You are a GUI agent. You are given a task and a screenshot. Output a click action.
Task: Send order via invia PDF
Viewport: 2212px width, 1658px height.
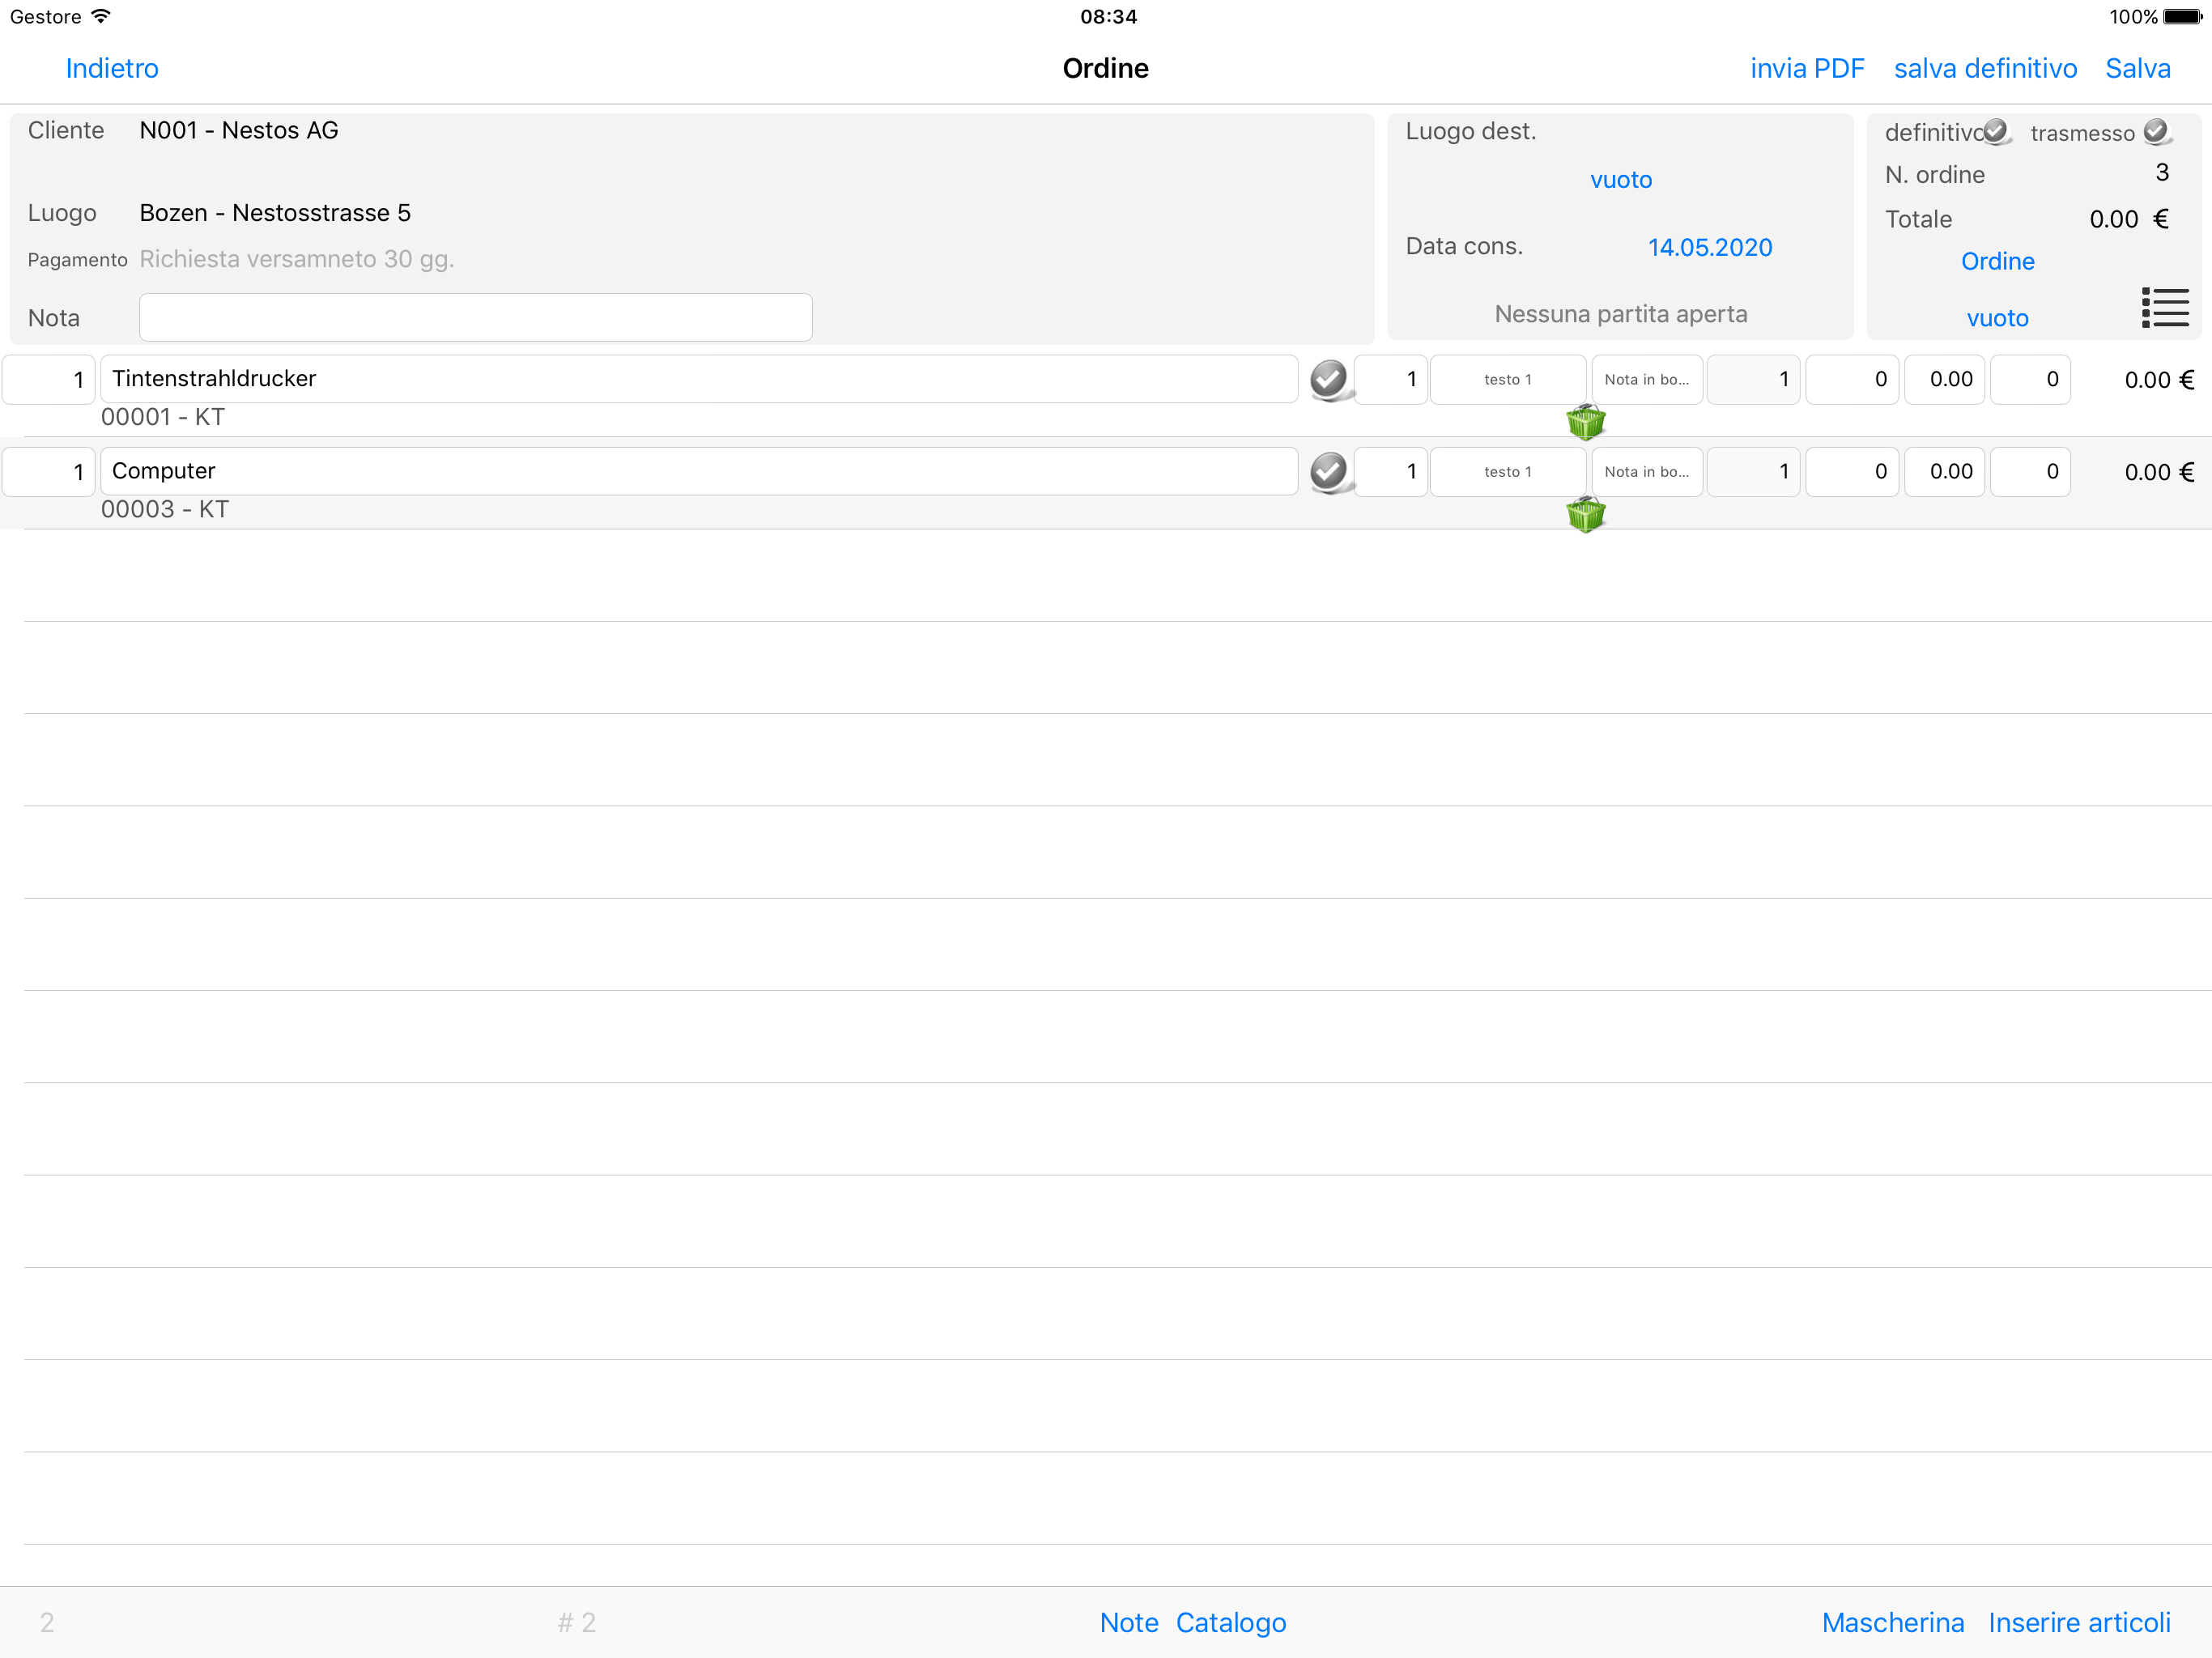pyautogui.click(x=1807, y=68)
